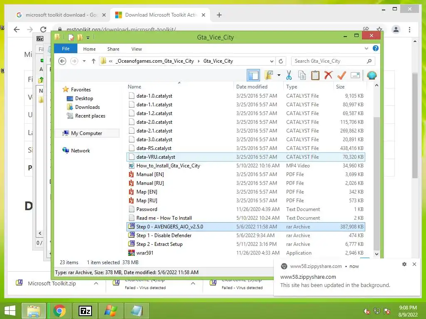Open the Home ribbon tab
The width and height of the screenshot is (426, 319).
coord(89,49)
